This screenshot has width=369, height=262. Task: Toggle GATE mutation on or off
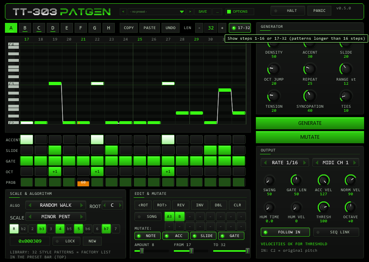tap(231, 236)
